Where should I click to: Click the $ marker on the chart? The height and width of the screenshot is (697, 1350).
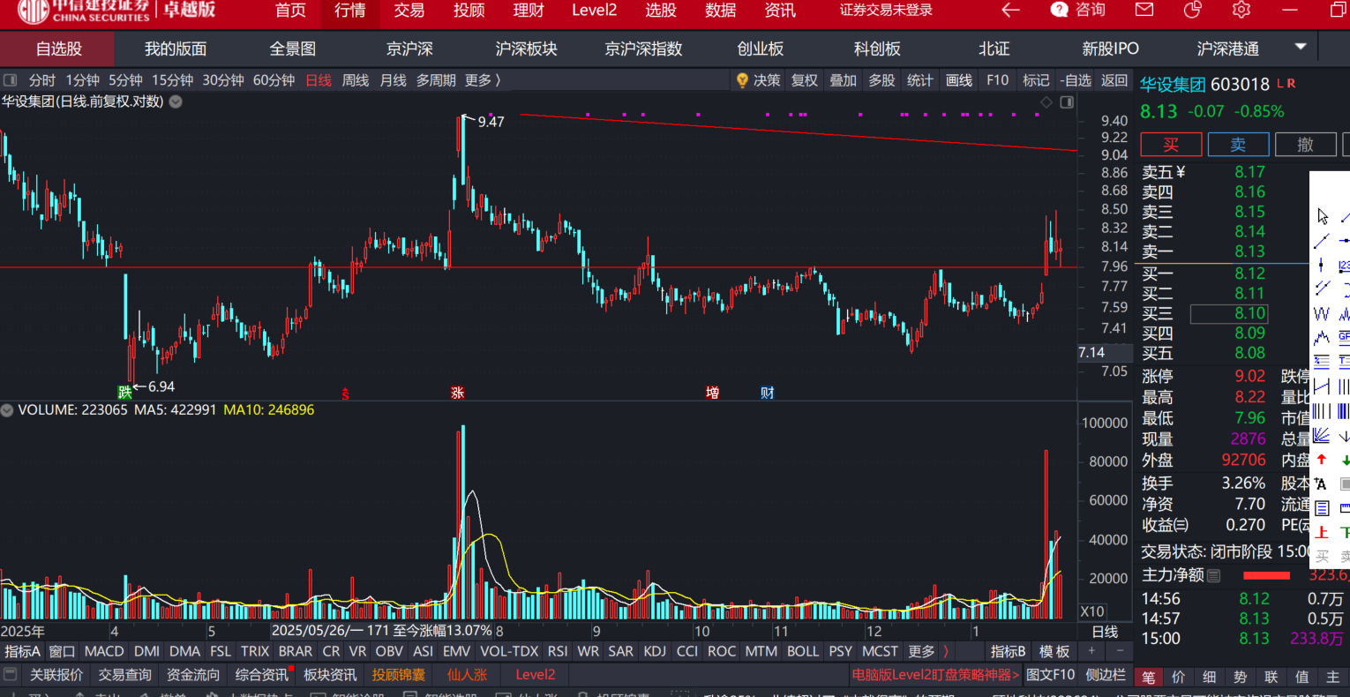click(x=345, y=393)
